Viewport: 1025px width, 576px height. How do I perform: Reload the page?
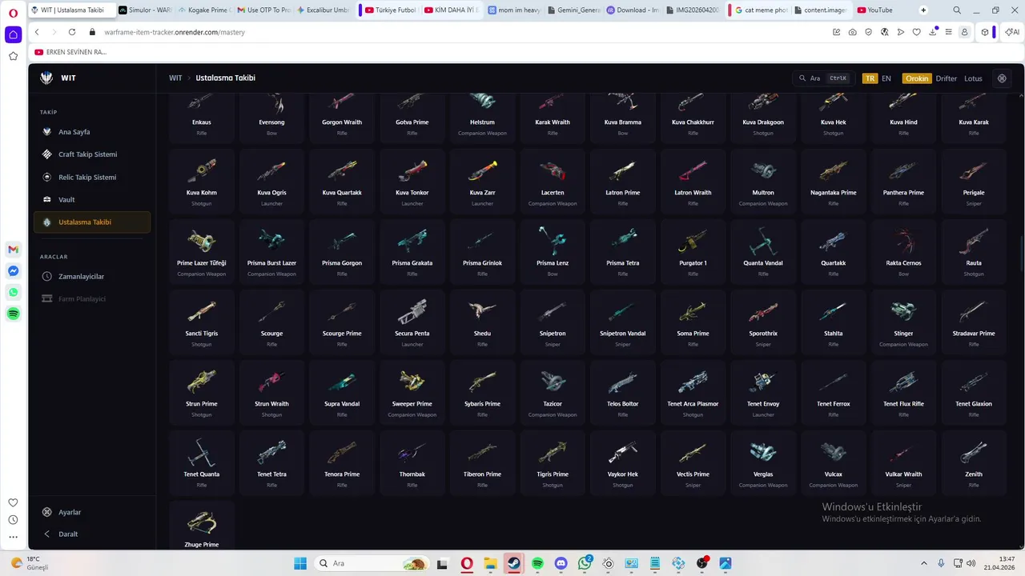tap(72, 32)
